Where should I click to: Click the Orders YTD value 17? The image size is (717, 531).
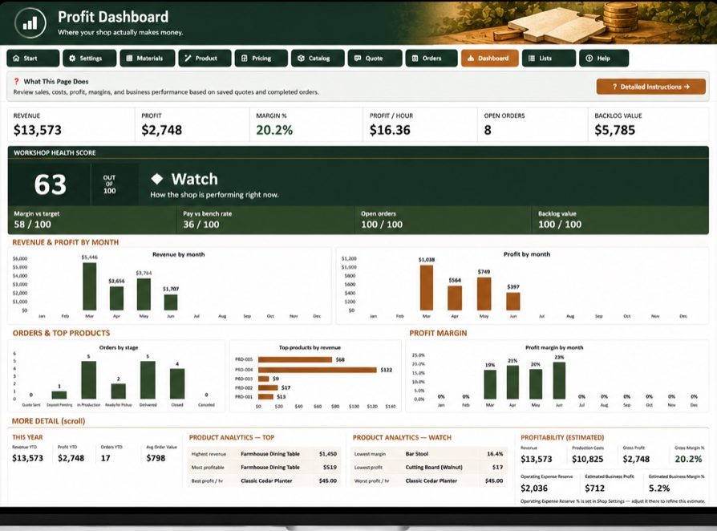(x=106, y=458)
